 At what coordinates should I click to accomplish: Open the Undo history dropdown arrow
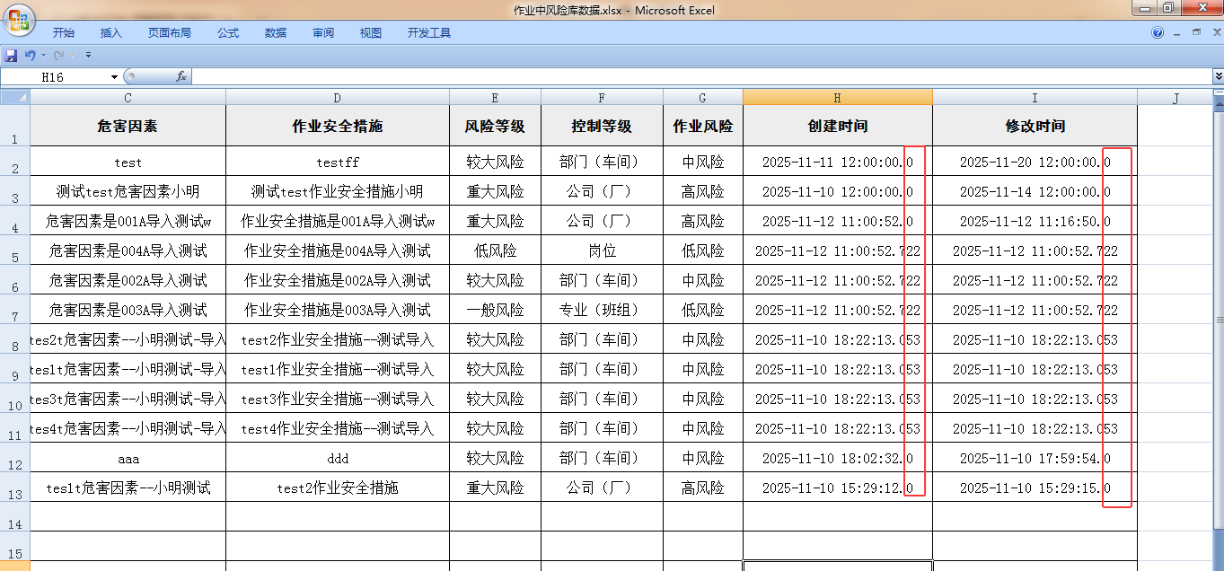(x=43, y=56)
